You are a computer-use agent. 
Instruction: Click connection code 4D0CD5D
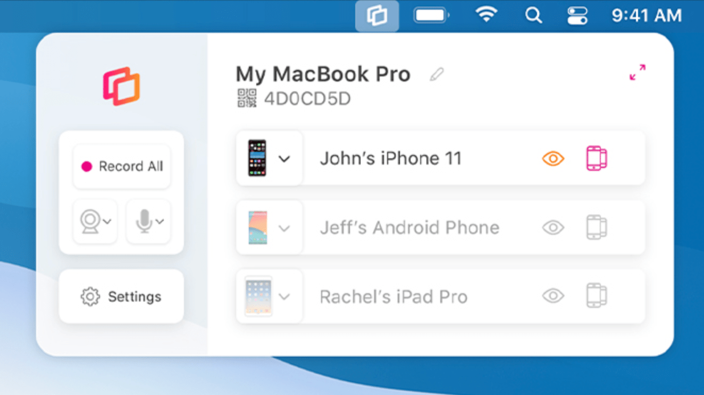click(x=307, y=99)
